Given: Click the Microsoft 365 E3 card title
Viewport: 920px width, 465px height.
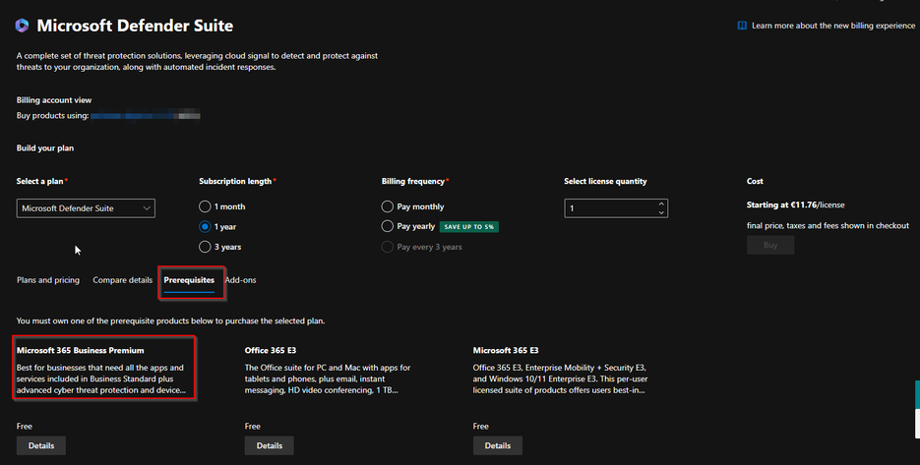Looking at the screenshot, I should (x=506, y=350).
